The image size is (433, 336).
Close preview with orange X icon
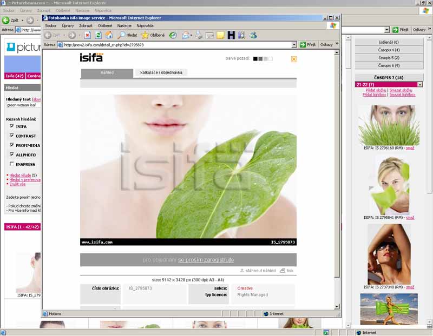click(294, 59)
